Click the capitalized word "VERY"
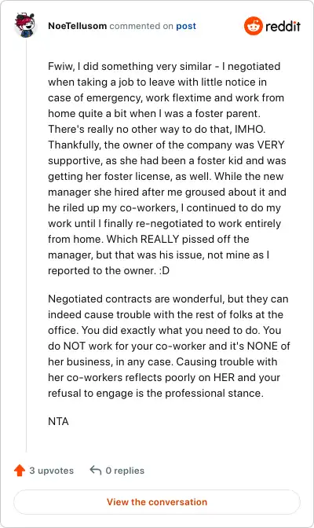The image size is (314, 528). (x=271, y=145)
